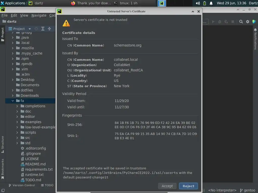
Task: Roll up the certificate dialog with caret button
Action: click(x=193, y=11)
